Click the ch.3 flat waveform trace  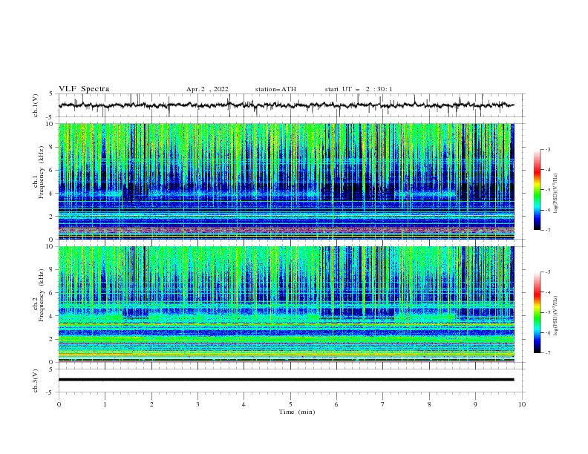(x=287, y=380)
